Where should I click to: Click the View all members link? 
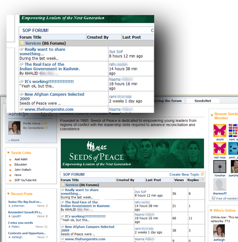227,198
